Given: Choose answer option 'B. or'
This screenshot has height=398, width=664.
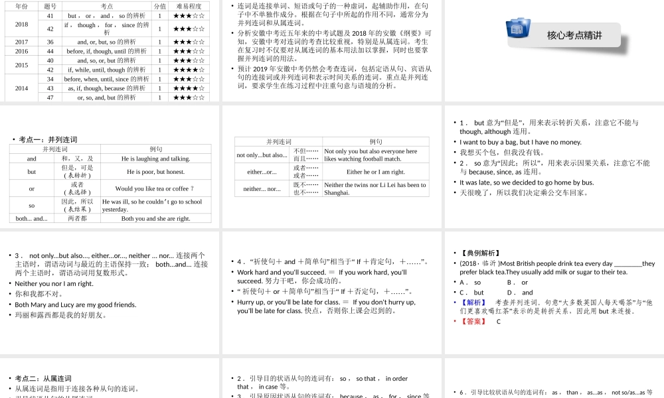Looking at the screenshot, I should pos(517,282).
